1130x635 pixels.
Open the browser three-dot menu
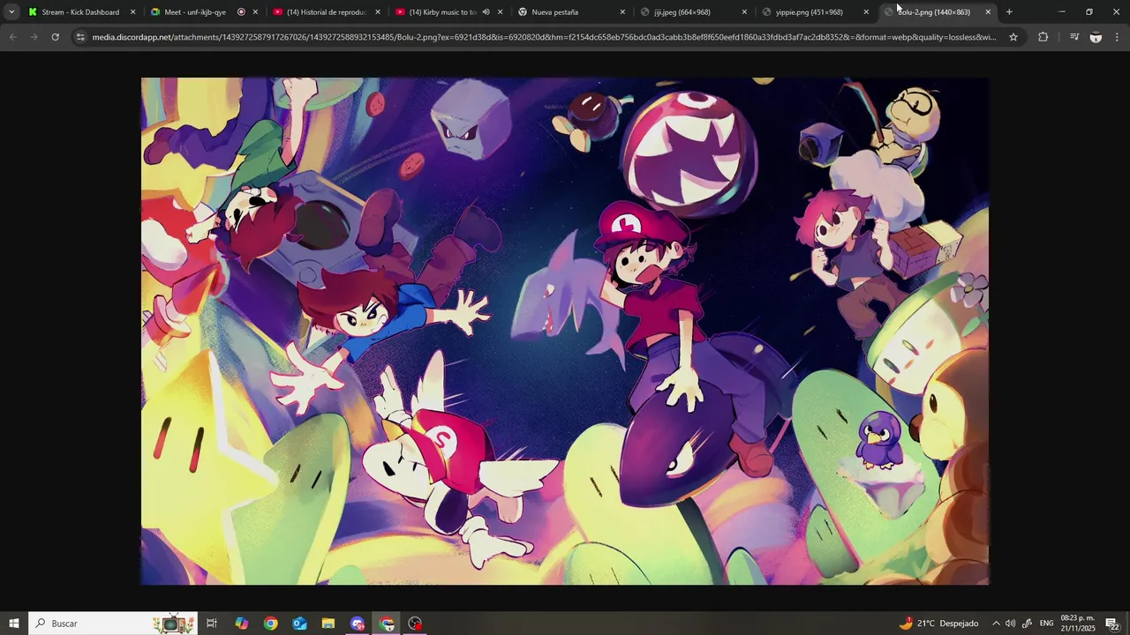[x=1117, y=37]
